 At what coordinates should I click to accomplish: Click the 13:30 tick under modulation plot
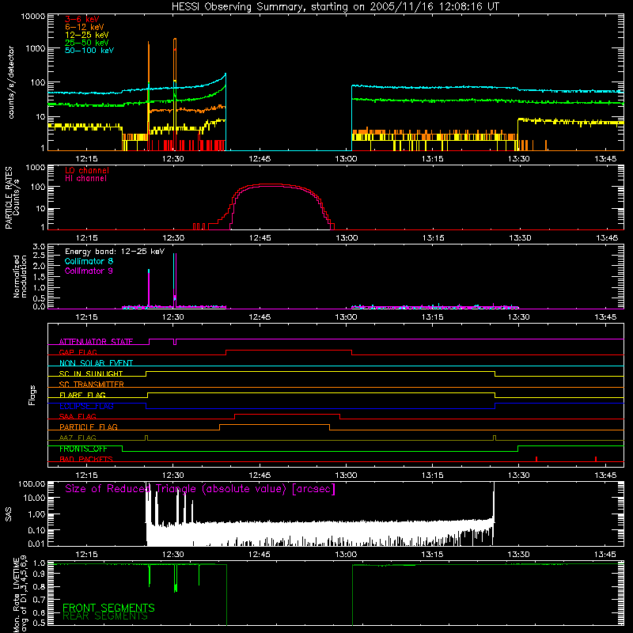[x=519, y=317]
